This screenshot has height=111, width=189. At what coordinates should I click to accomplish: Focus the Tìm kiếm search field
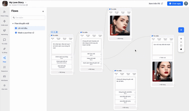tap(28, 18)
